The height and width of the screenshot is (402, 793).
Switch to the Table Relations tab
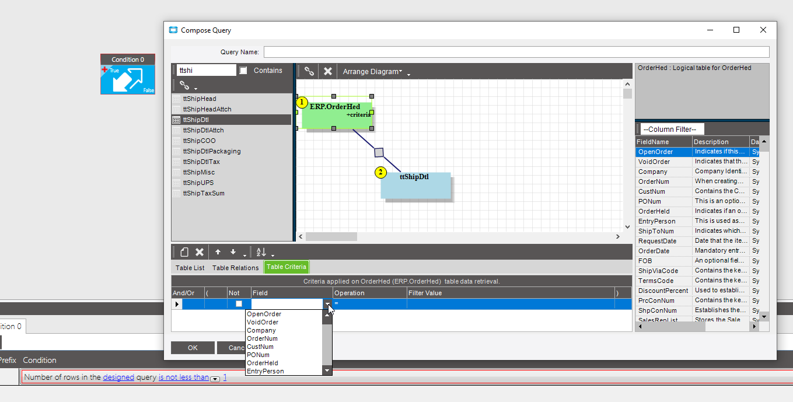[x=235, y=268]
